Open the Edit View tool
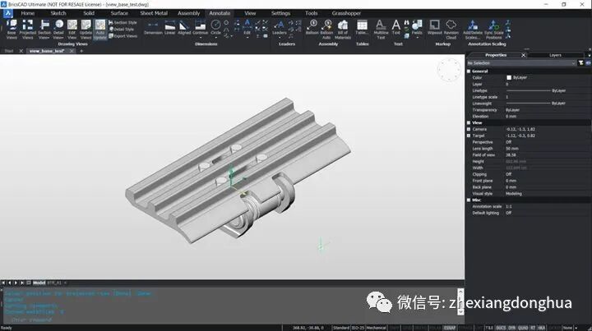Screen dimensions: 592x331 72,30
